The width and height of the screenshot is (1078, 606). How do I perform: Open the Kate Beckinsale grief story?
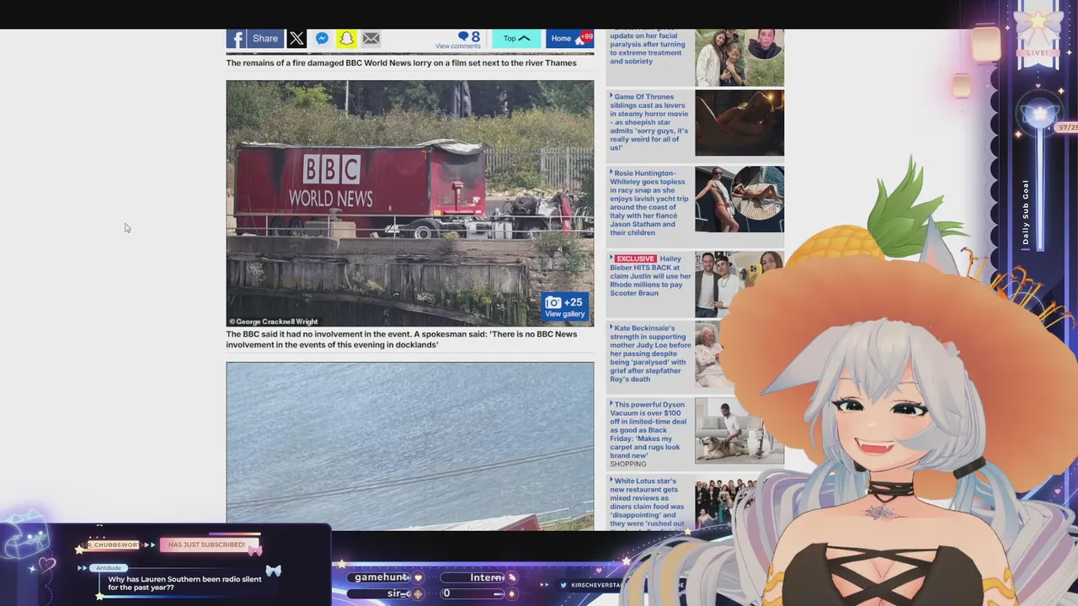tap(650, 353)
